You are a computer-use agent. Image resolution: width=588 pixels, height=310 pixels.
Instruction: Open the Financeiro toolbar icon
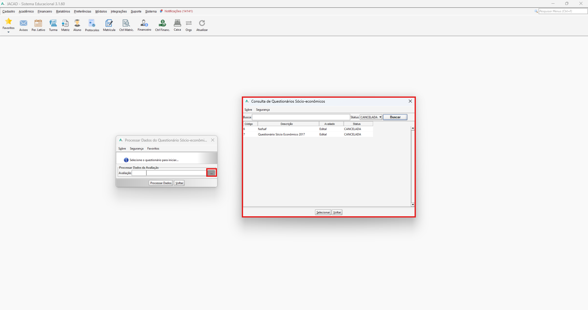click(x=144, y=23)
